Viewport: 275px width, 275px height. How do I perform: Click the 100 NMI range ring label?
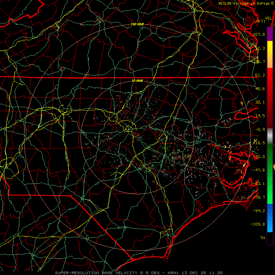[x=137, y=24]
